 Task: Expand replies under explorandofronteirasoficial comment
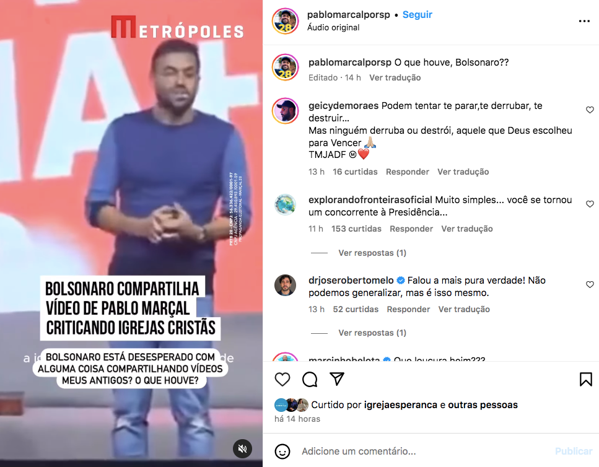click(x=372, y=253)
